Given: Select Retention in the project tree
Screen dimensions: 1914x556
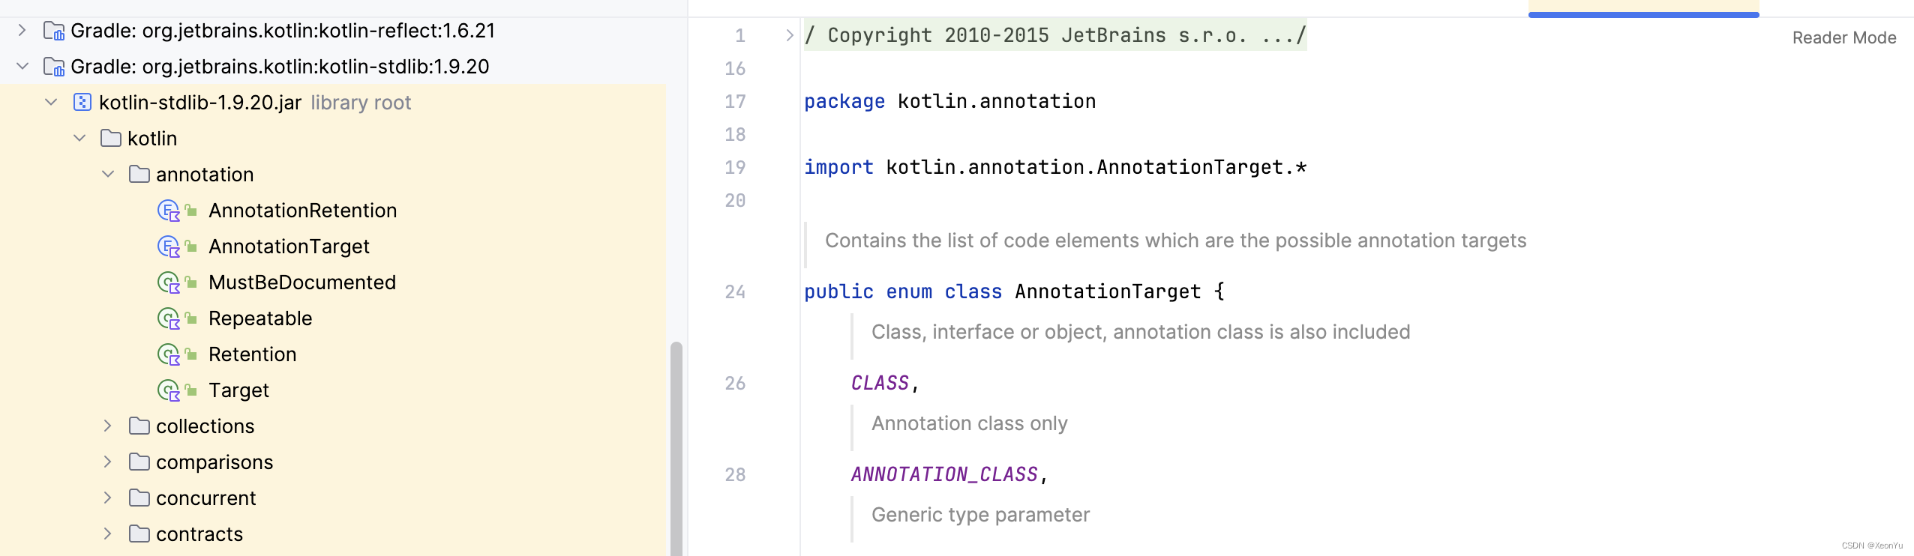Looking at the screenshot, I should point(253,354).
